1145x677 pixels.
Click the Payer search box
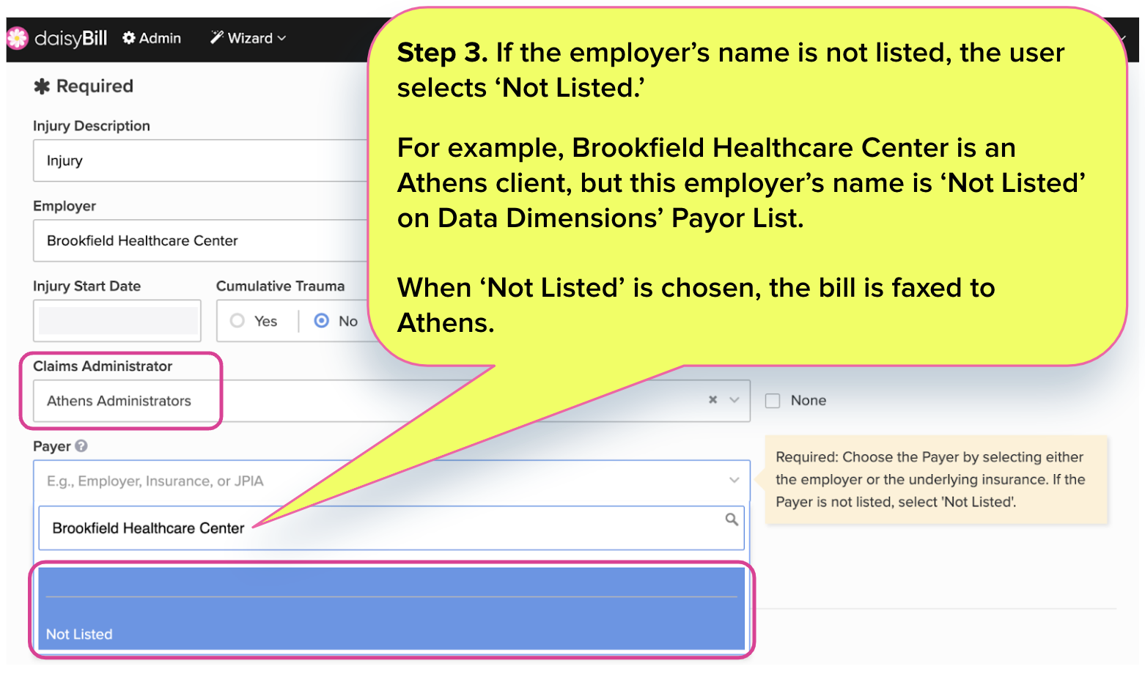[x=391, y=528]
